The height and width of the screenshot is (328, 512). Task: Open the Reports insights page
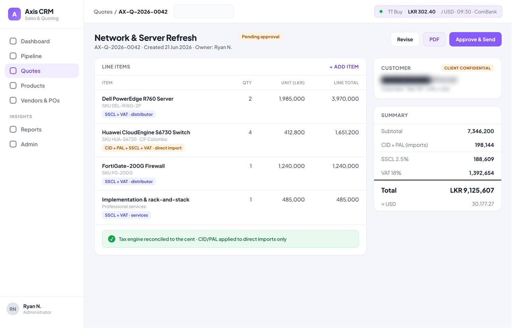[x=42, y=129]
